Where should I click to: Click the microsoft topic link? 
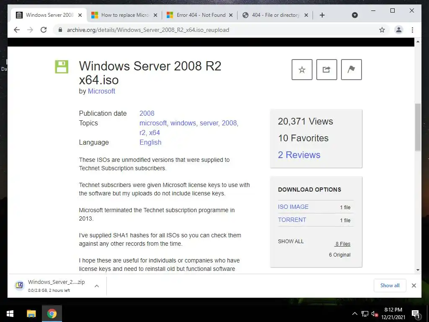pyautogui.click(x=153, y=123)
